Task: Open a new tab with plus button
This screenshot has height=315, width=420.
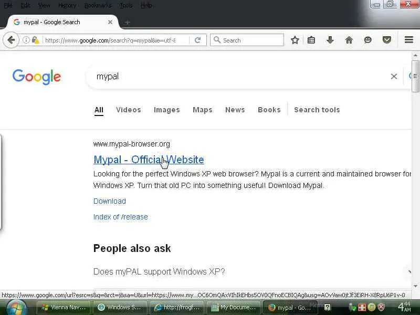Action: (x=128, y=23)
